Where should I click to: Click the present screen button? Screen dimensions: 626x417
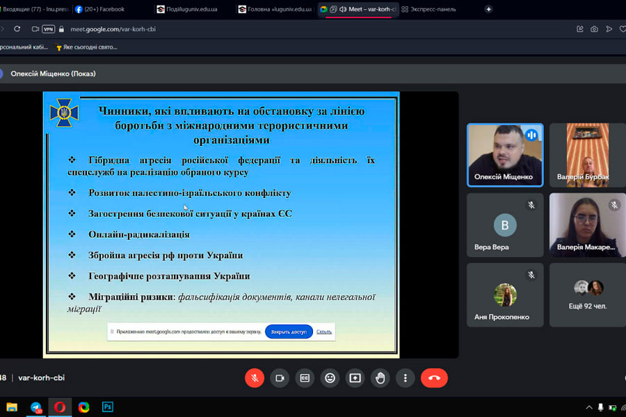coord(355,378)
